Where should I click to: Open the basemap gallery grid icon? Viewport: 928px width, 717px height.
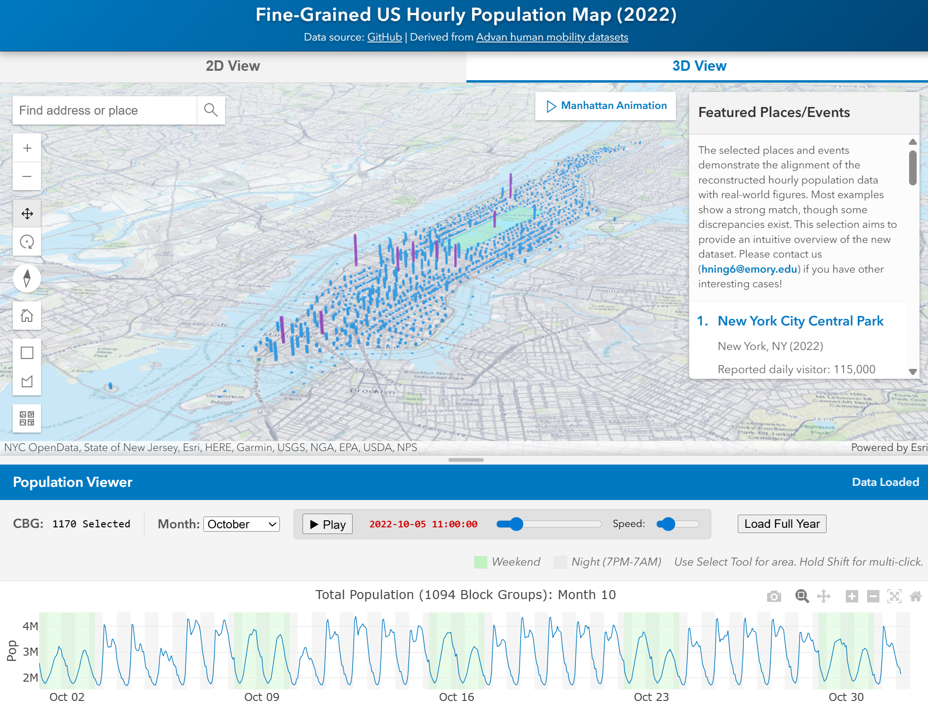pos(27,418)
